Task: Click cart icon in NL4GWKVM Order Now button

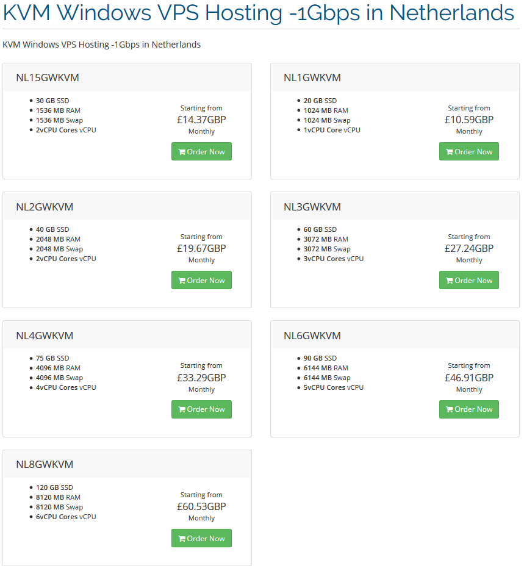Action: point(182,409)
